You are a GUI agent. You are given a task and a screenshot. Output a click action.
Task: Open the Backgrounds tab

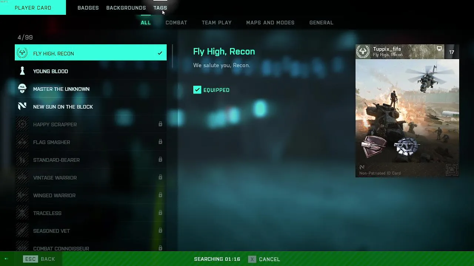click(x=126, y=8)
